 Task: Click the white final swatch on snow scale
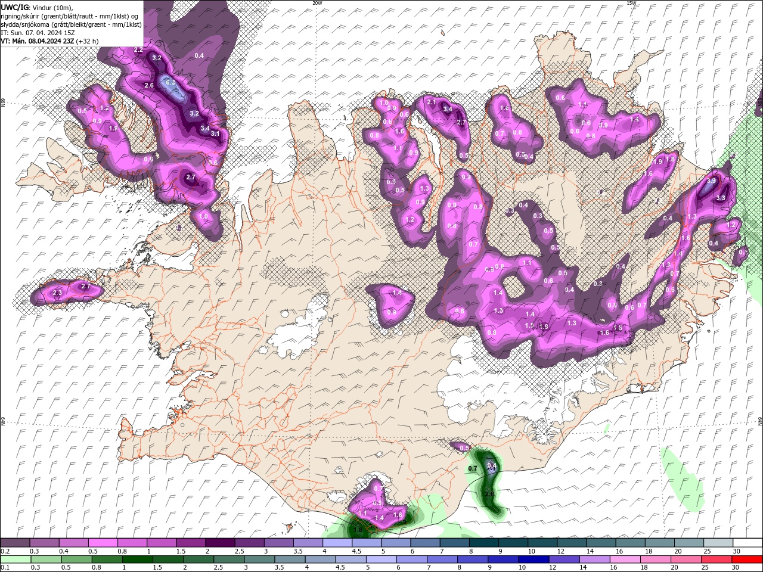tap(748, 543)
